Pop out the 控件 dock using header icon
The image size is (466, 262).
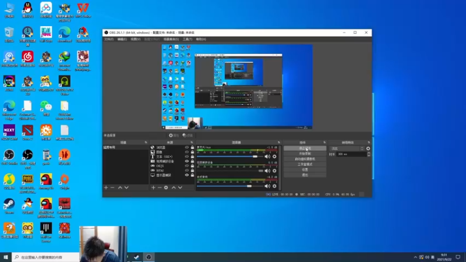pos(324,143)
